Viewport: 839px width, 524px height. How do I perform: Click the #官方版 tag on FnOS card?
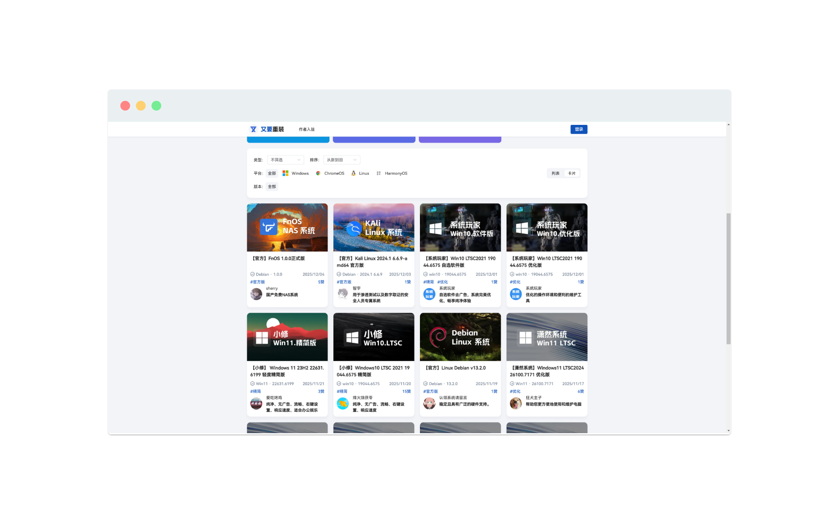257,282
